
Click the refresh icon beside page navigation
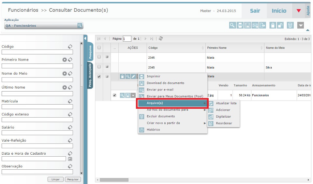pyautogui.click(x=161, y=38)
